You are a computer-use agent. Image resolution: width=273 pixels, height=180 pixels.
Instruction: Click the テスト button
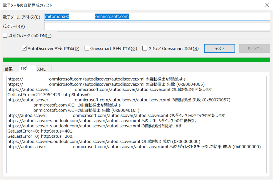coord(219,48)
